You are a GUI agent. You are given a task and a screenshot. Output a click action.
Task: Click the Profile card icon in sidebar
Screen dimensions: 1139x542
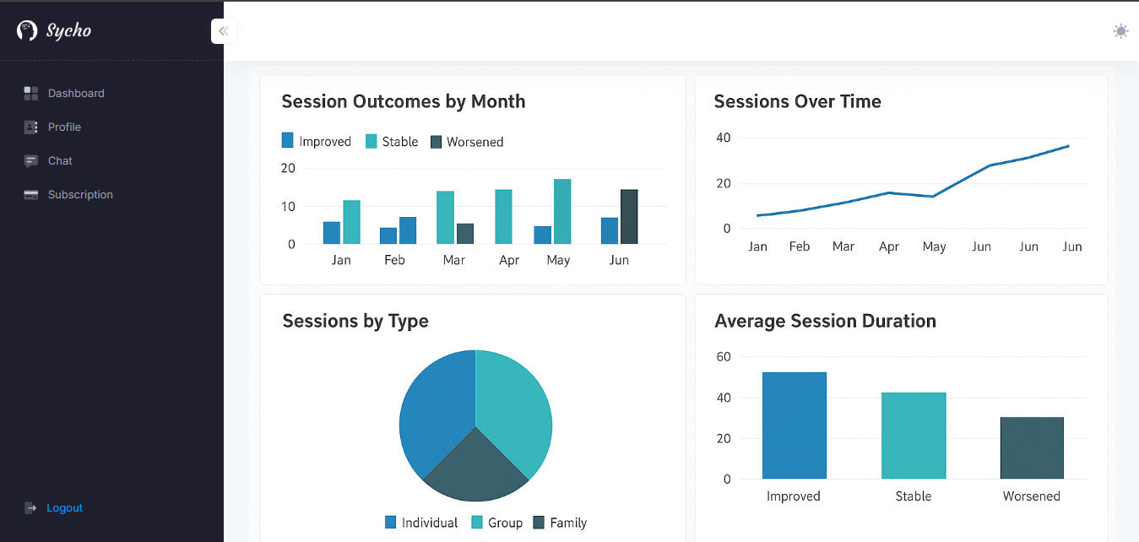pyautogui.click(x=31, y=127)
